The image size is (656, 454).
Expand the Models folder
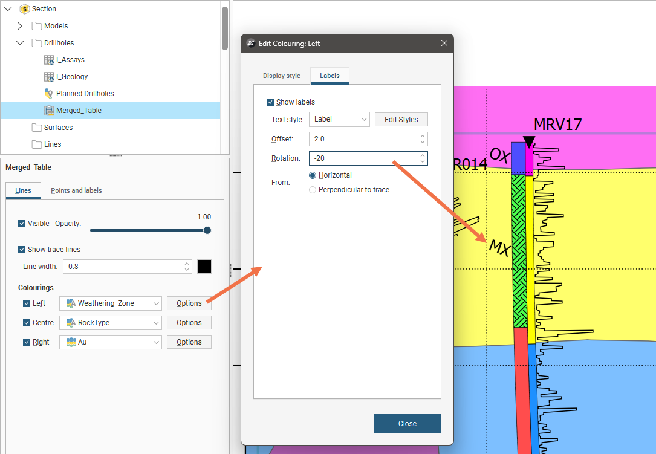coord(20,26)
